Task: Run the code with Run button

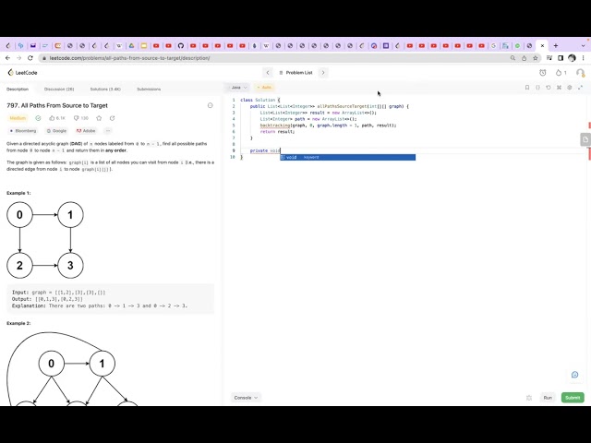Action: 548,398
